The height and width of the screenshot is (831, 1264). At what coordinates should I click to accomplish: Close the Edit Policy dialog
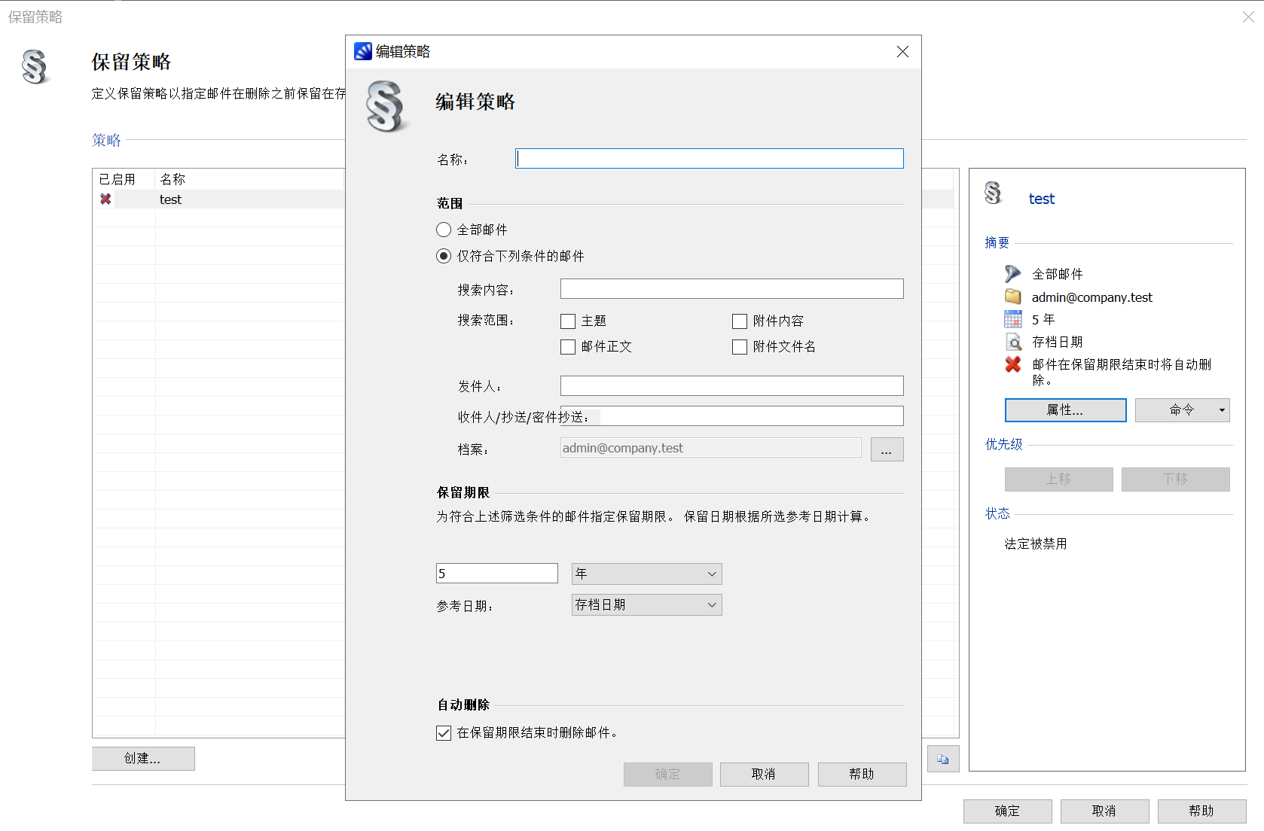[x=902, y=51]
